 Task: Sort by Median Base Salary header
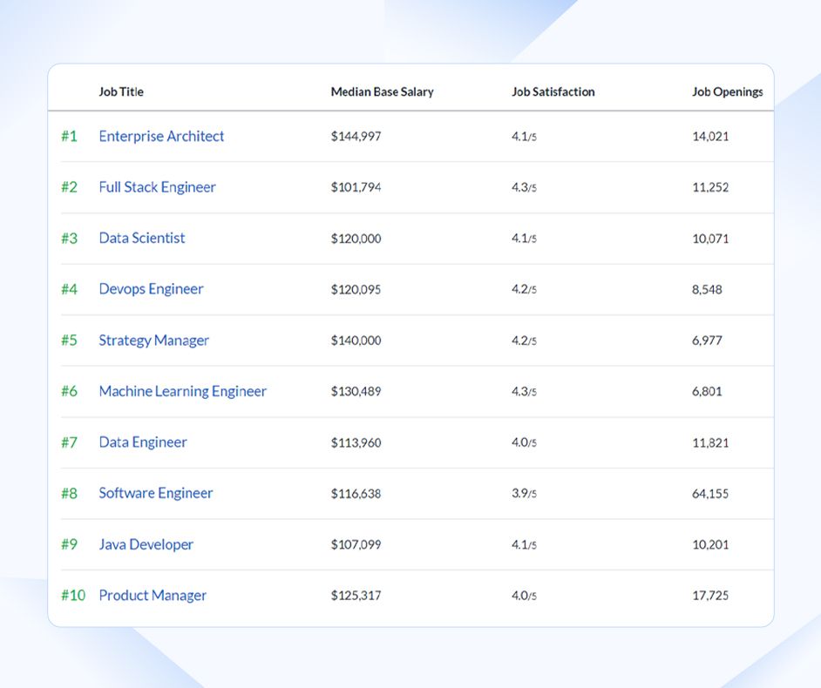tap(382, 91)
